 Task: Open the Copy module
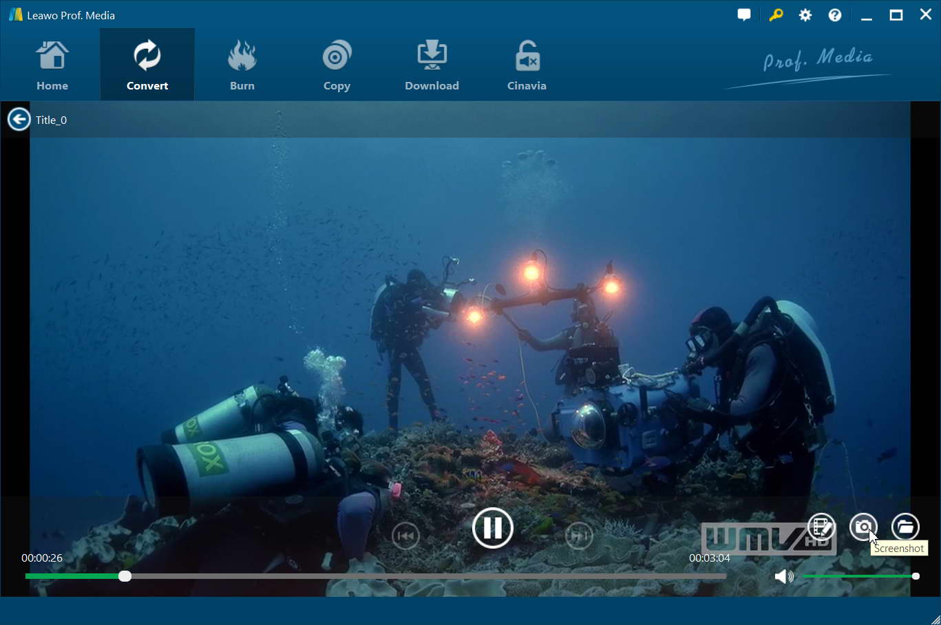coord(337,65)
